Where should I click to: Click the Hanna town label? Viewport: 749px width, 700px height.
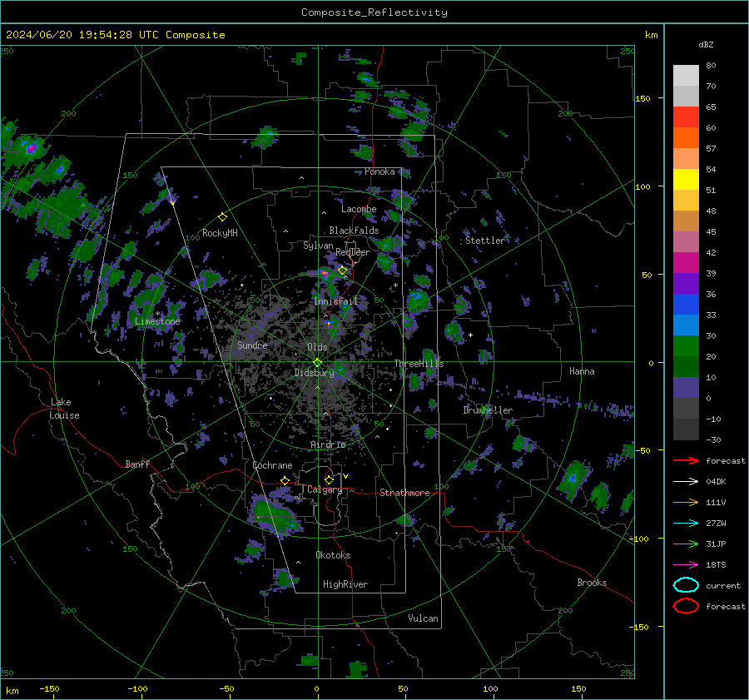[582, 371]
